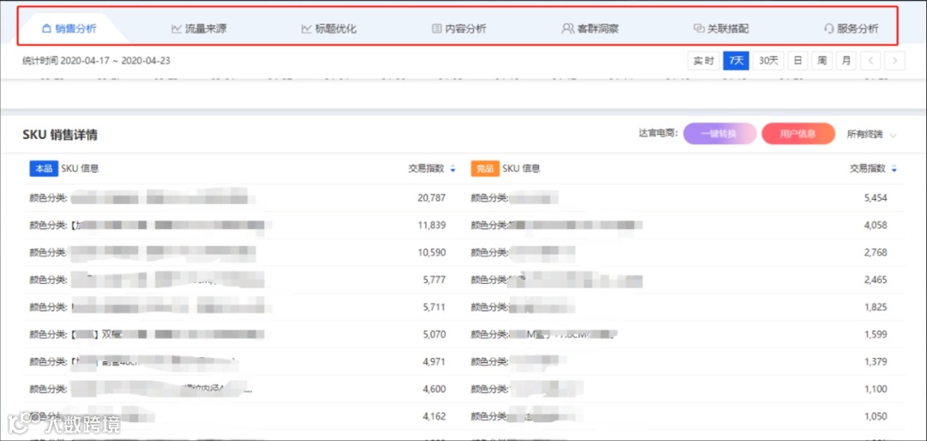Click the 本品 index value 4,162

[434, 416]
